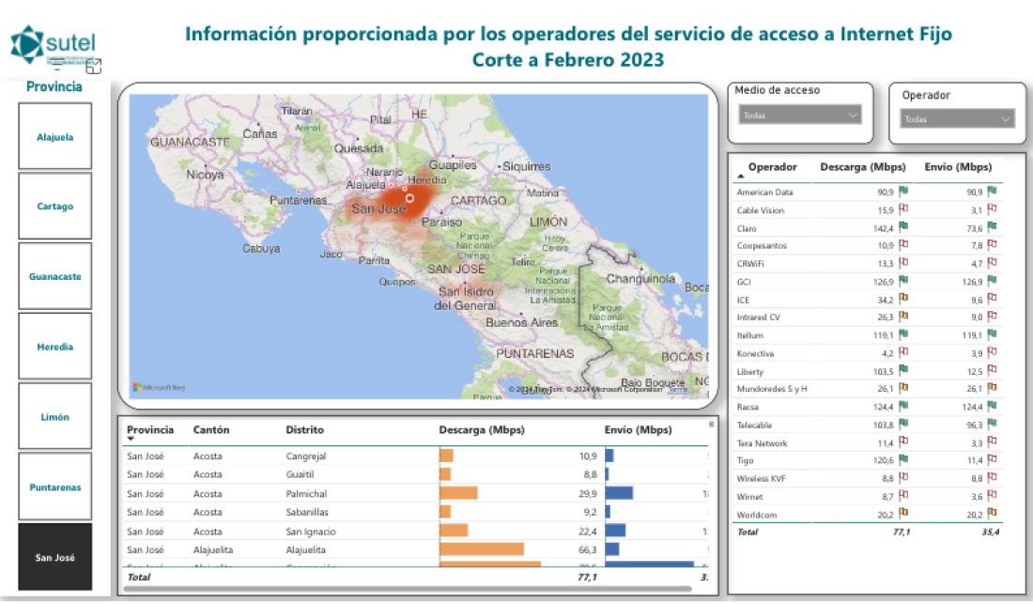Sort table by Provincia column header
This screenshot has height=604, width=1033.
click(x=150, y=430)
